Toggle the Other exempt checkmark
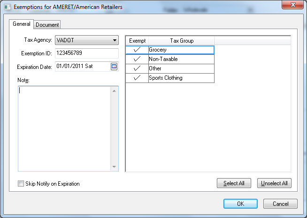 click(x=137, y=69)
